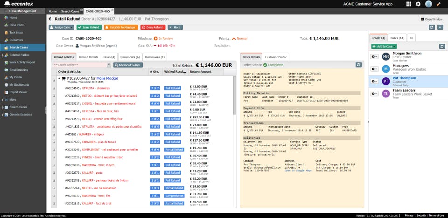Open gear menu for Morgan Smithson

[374, 56]
